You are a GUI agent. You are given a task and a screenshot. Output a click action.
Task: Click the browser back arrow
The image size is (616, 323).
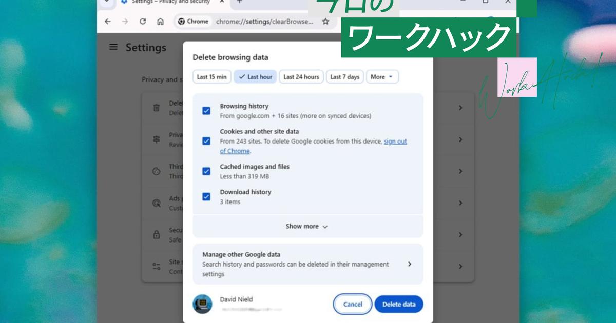tap(107, 22)
